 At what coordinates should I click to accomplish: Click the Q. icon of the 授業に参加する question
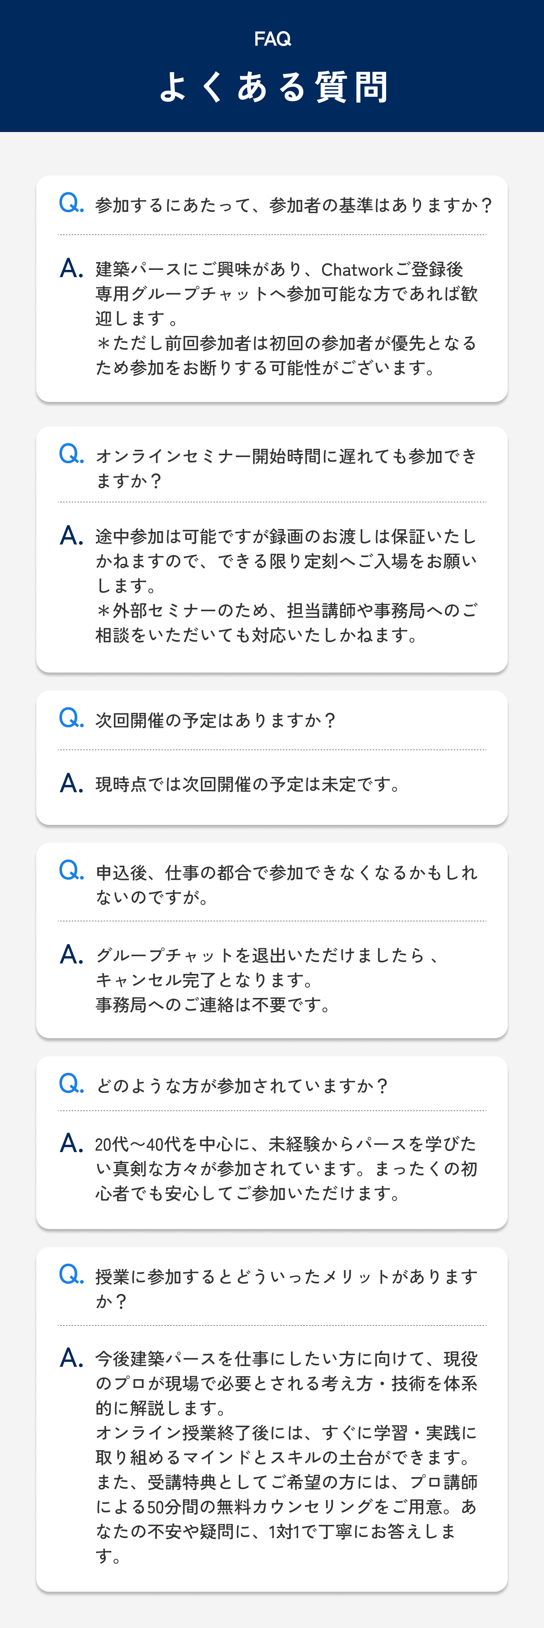[x=71, y=1275]
